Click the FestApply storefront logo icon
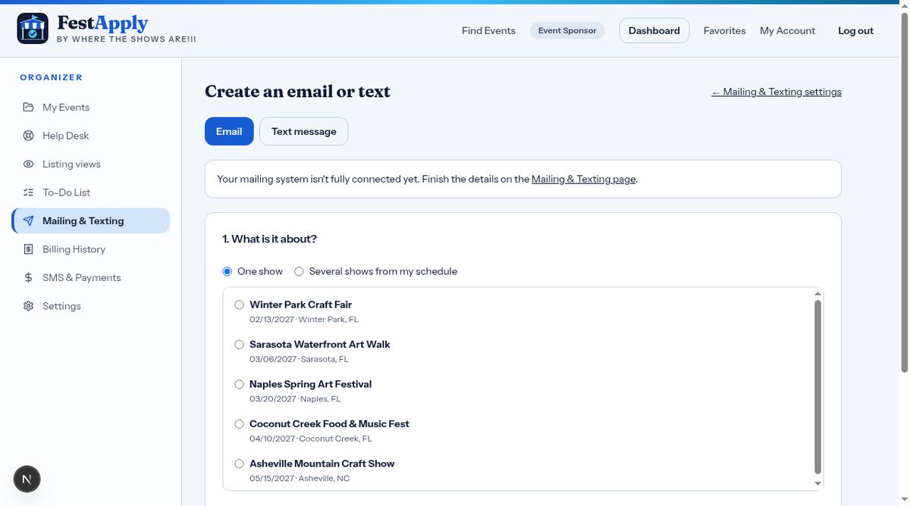 tap(33, 28)
